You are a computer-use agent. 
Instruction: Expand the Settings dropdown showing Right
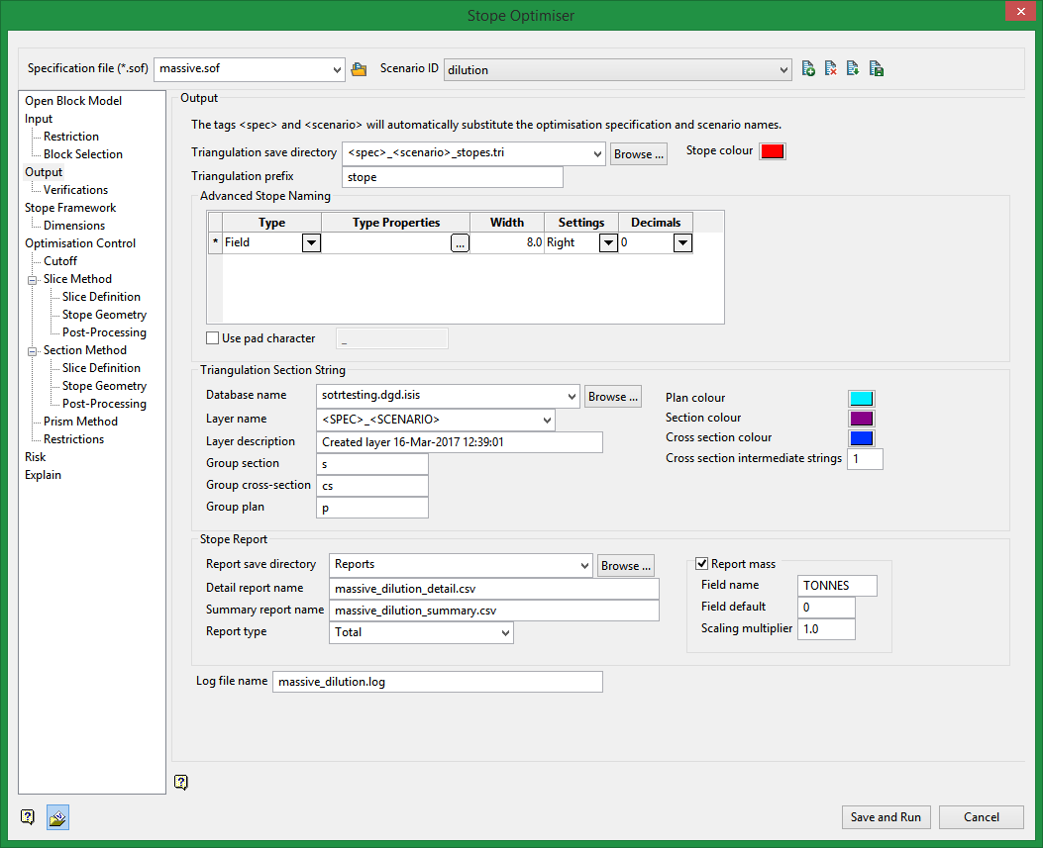(x=608, y=243)
